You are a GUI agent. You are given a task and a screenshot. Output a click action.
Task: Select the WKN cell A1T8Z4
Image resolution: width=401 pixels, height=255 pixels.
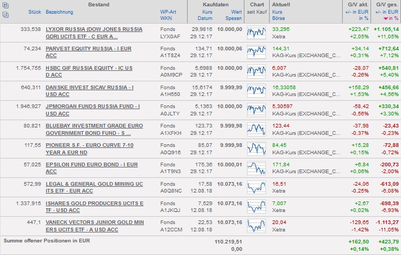170,56
